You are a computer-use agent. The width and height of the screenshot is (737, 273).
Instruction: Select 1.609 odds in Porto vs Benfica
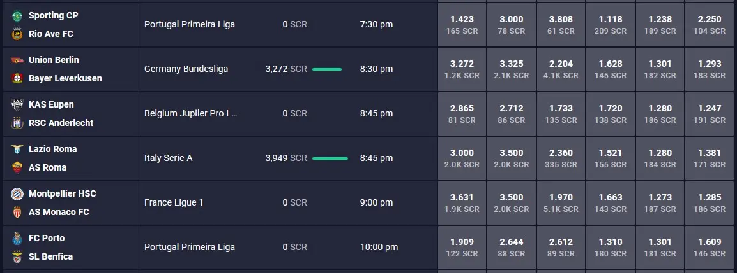(x=710, y=248)
